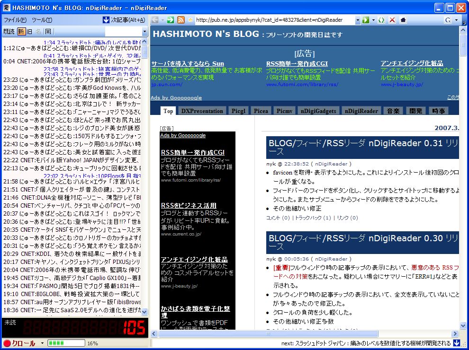Open the top banner RSS簡単一発作成CGI link
This screenshot has height=350, width=469.
[297, 63]
